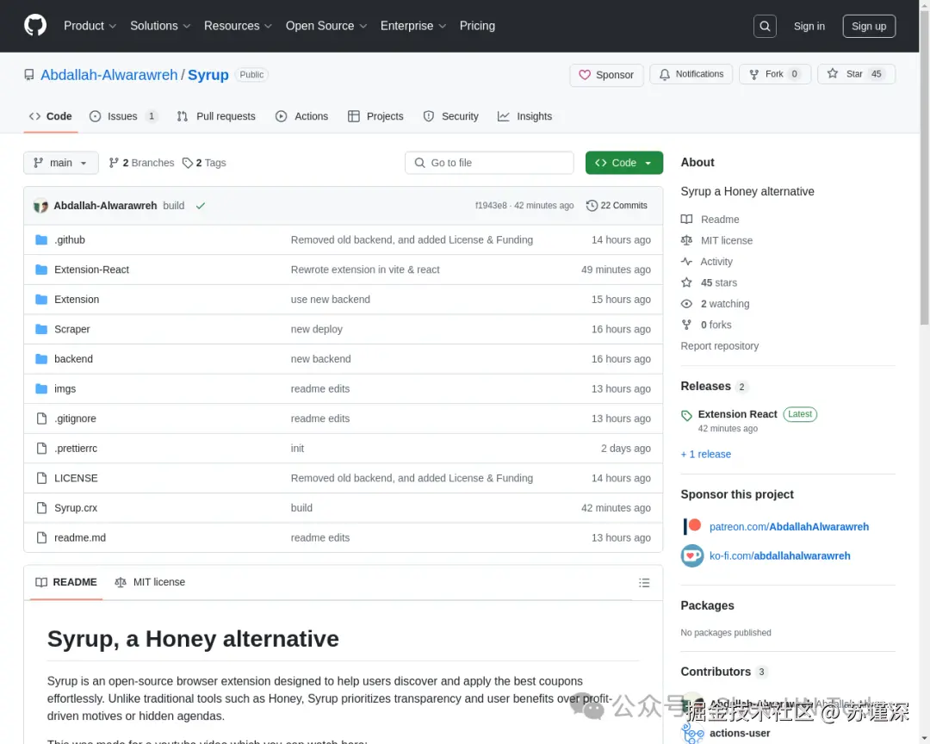This screenshot has height=744, width=930.
Task: Expand the Open Source menu
Action: click(x=326, y=26)
